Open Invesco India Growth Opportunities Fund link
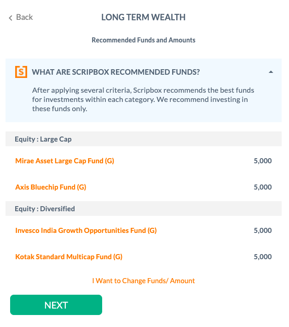Screen dimensions: 289x327 pos(86,231)
